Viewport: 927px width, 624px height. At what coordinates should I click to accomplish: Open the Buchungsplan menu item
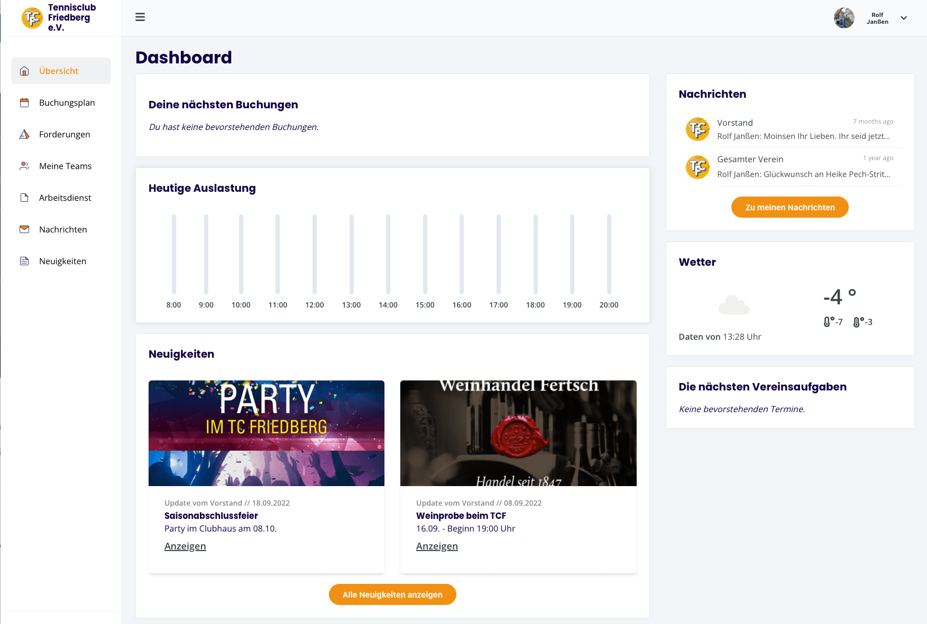[x=67, y=103]
